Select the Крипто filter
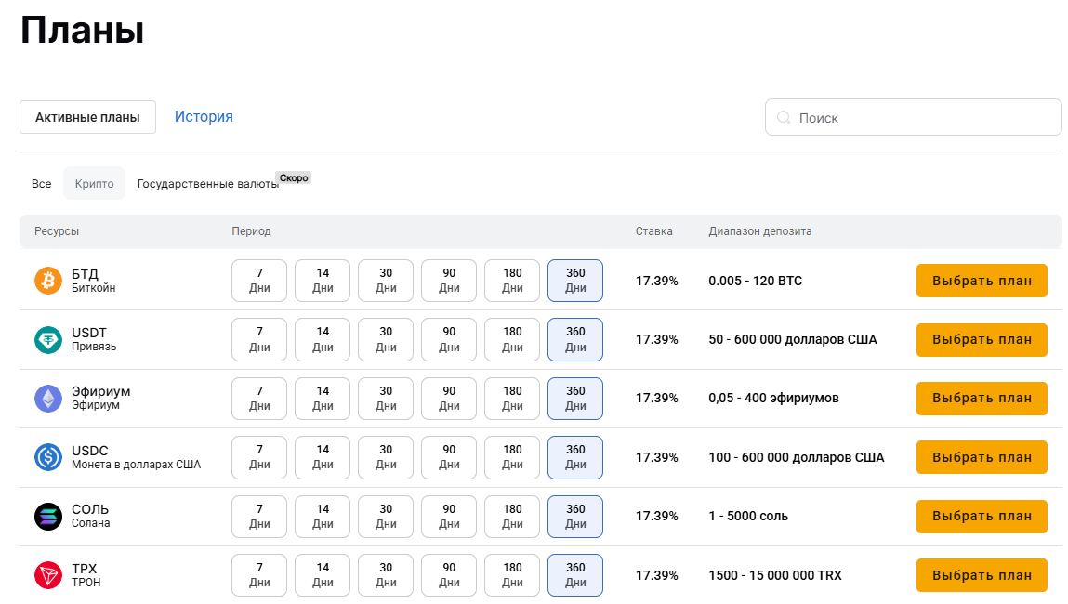Screen dimensions: 1068x604 point(94,183)
